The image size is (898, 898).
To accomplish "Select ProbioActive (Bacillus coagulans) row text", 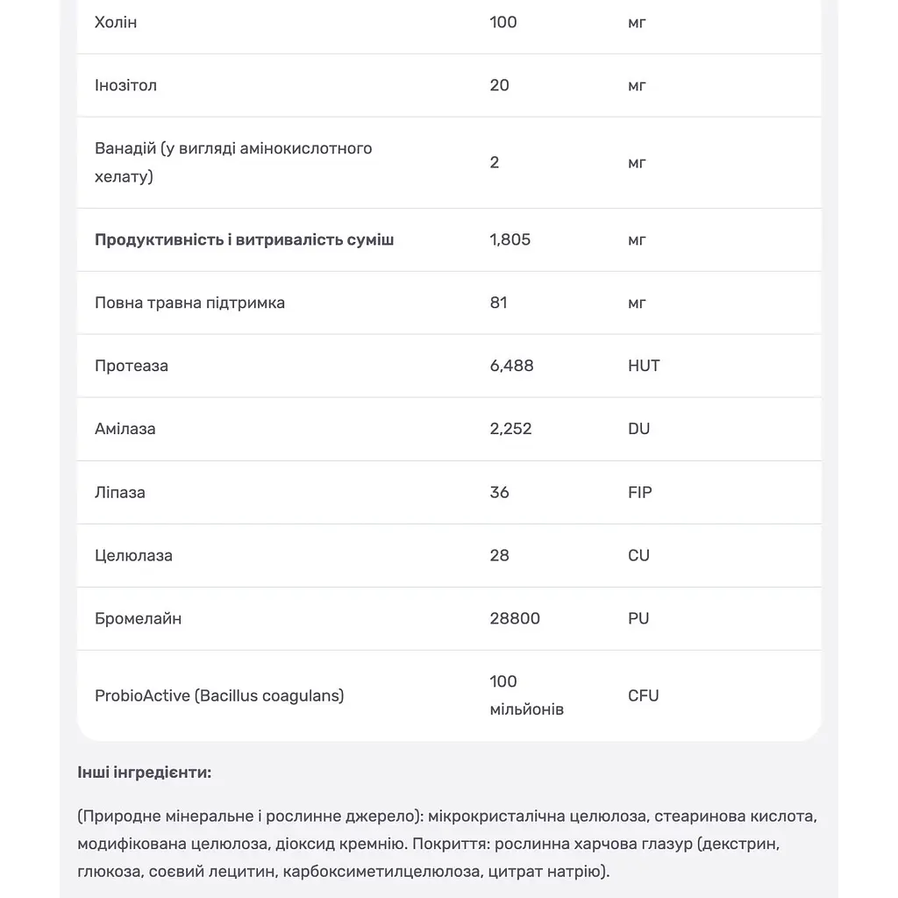I will (219, 695).
